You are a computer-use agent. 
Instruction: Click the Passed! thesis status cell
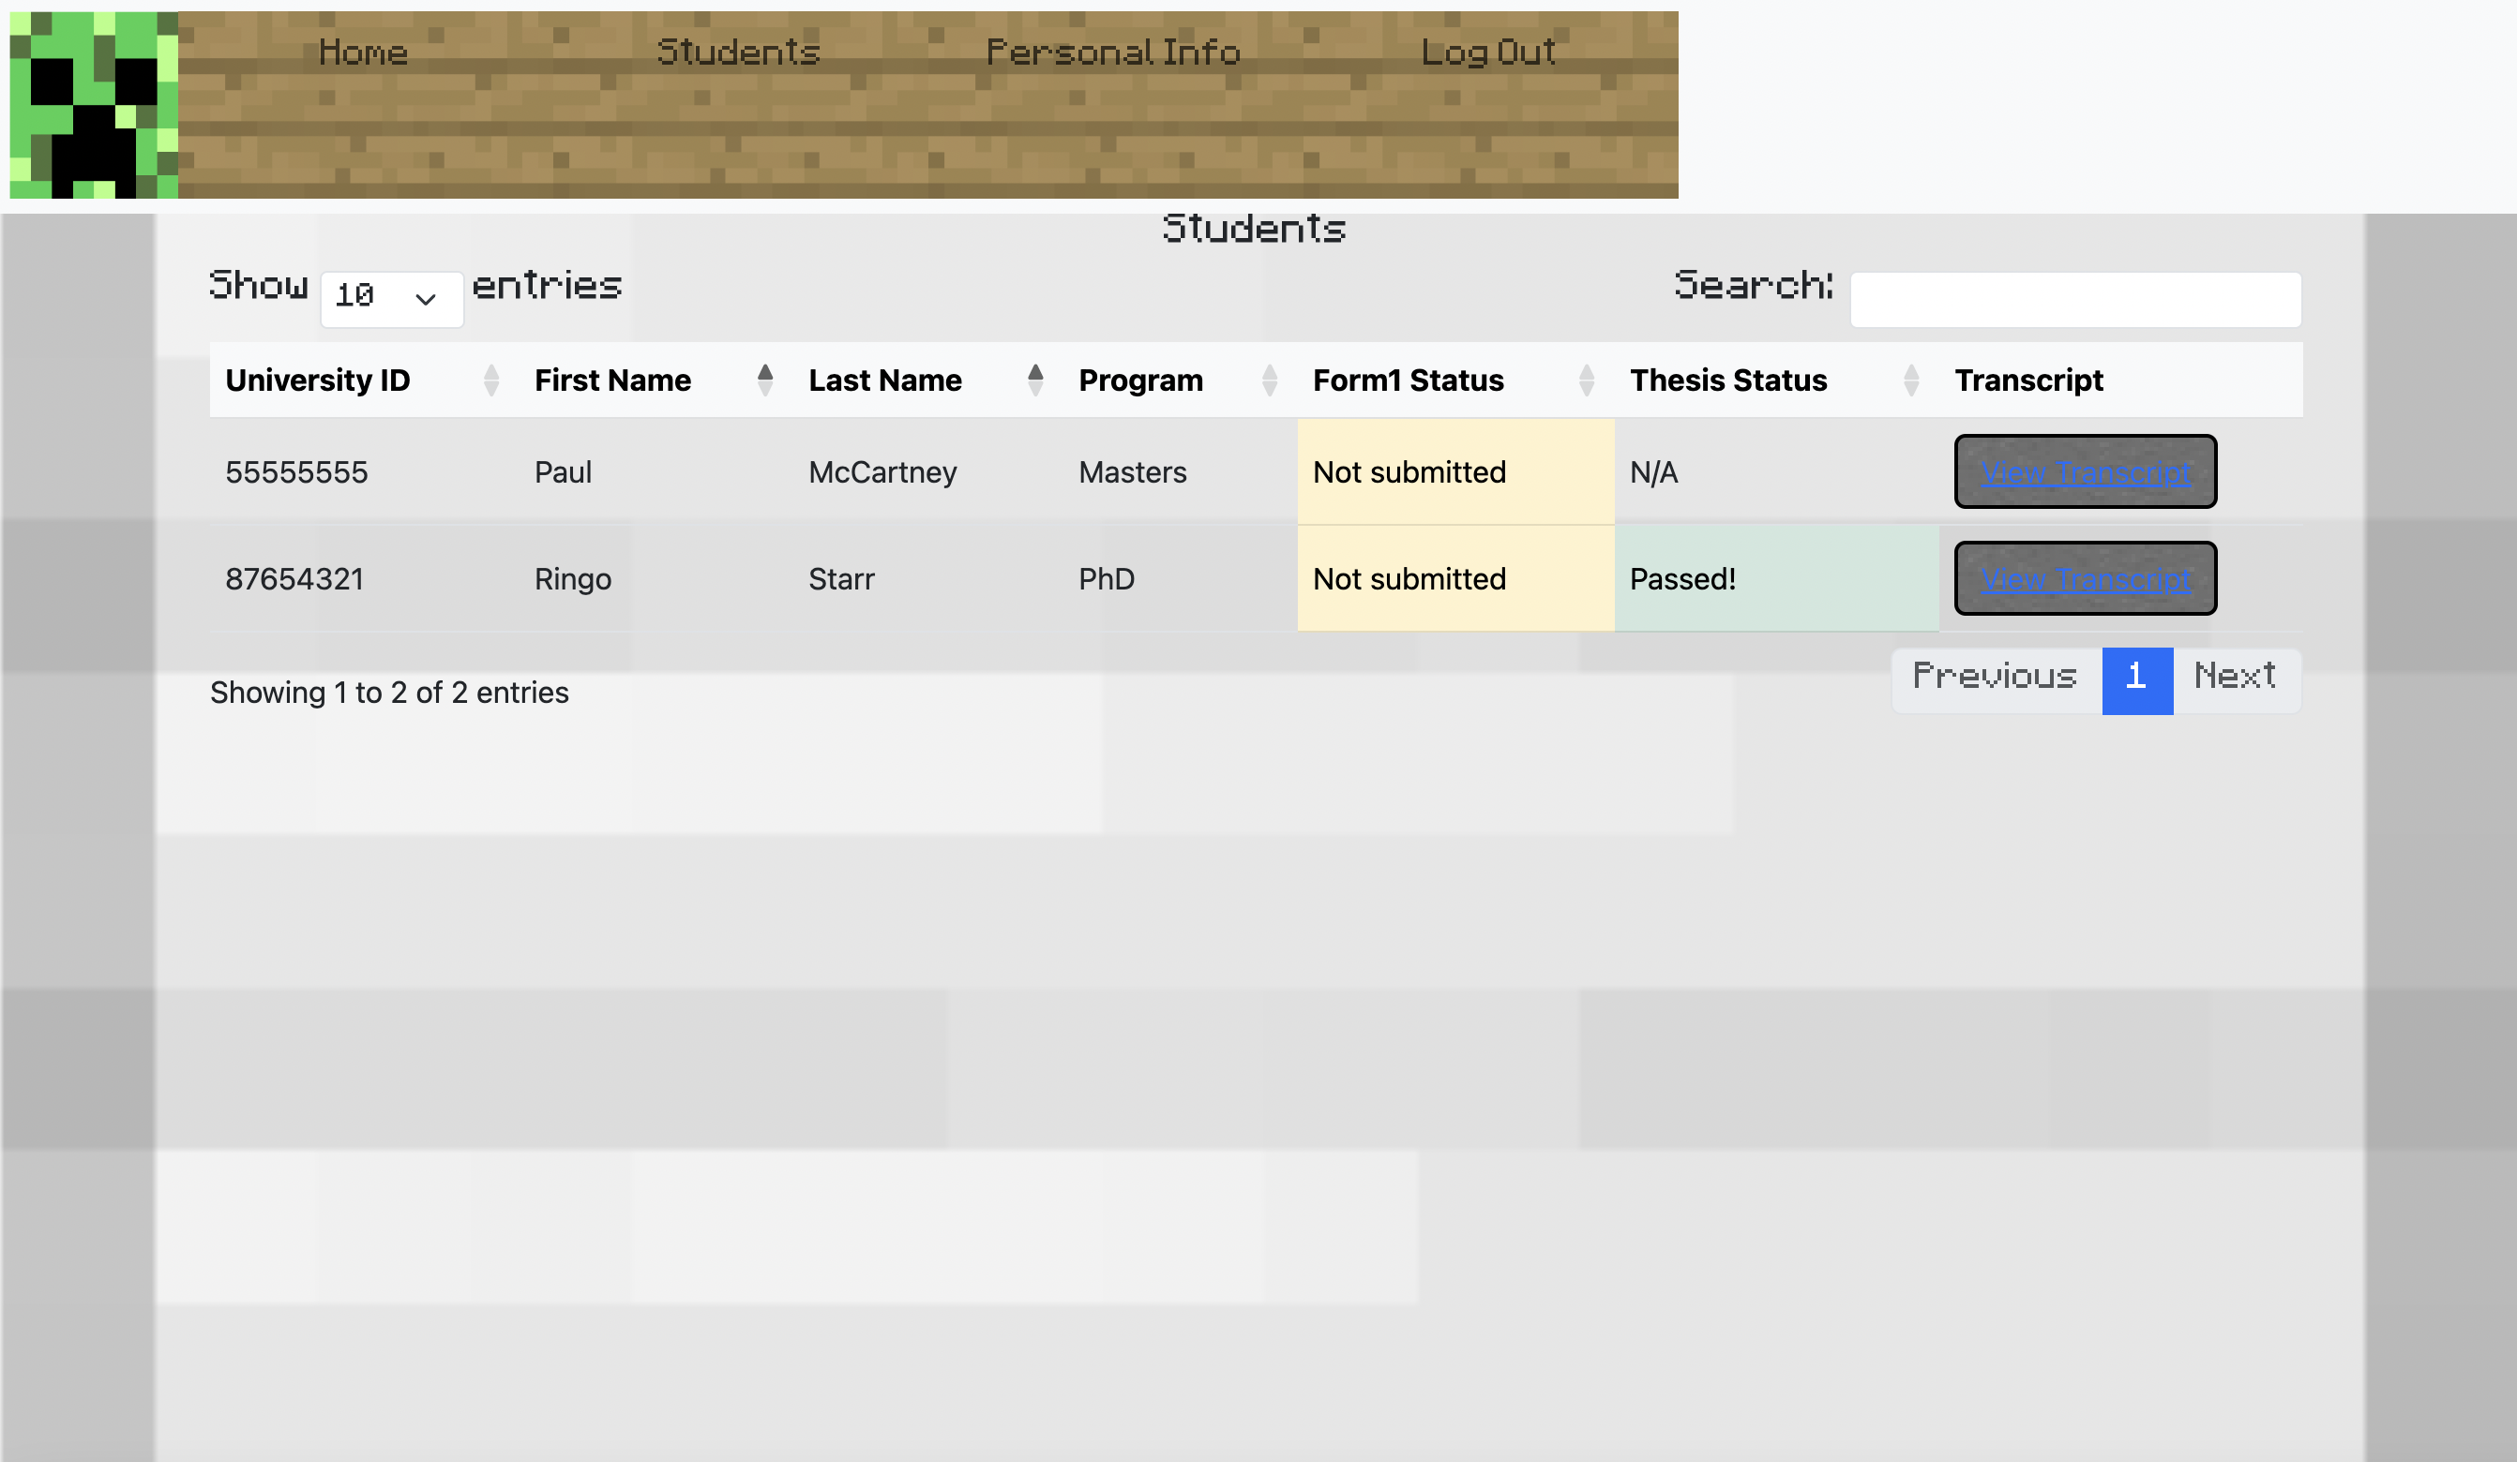coord(1777,578)
